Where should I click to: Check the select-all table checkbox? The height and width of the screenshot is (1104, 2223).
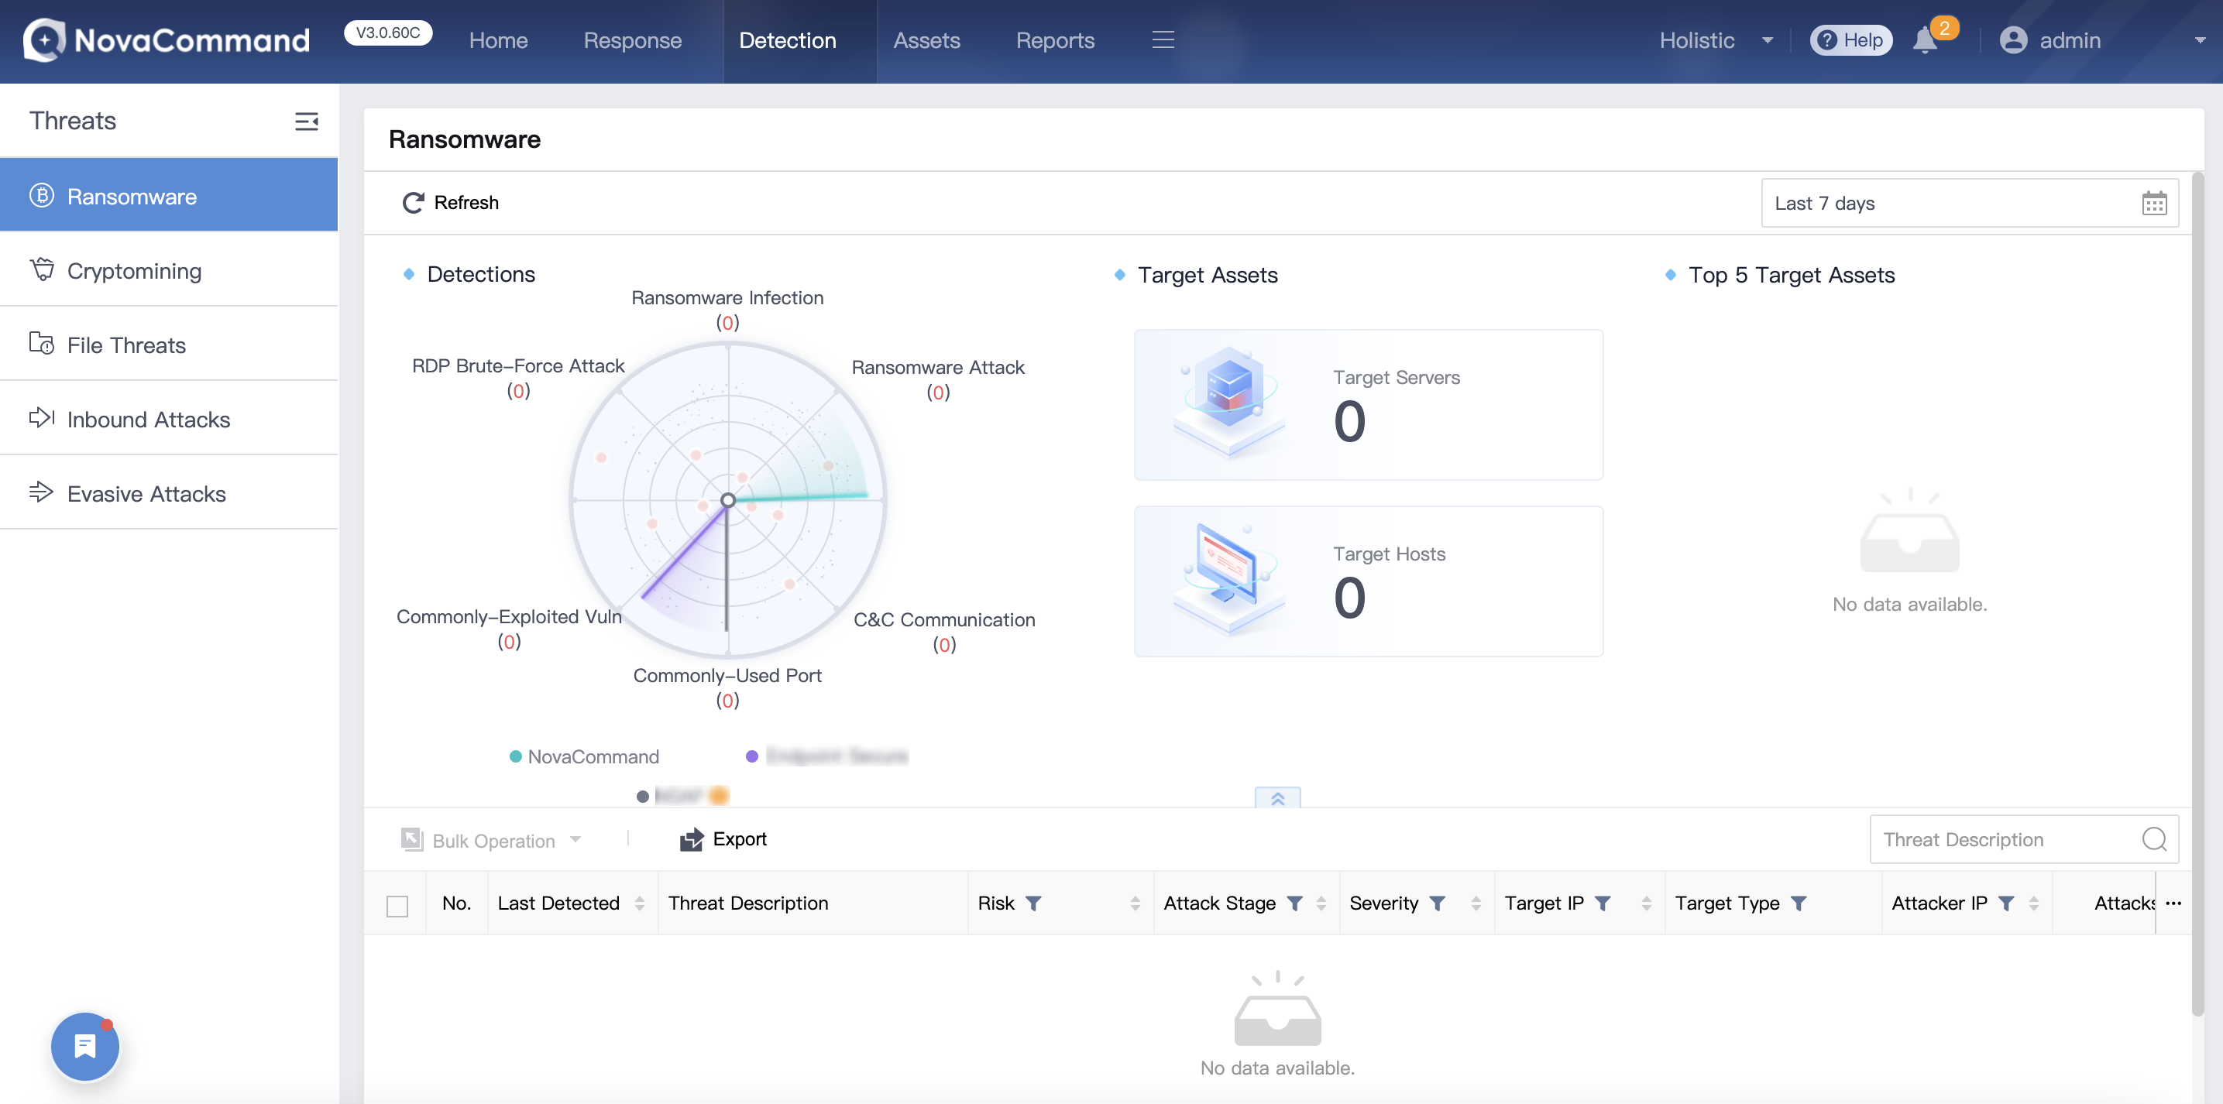[397, 906]
